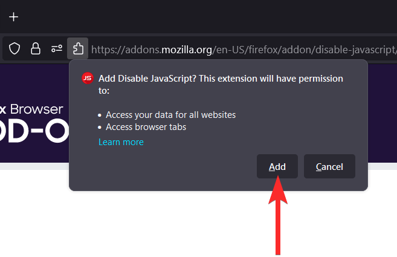This screenshot has height=257, width=397.
Task: Cancel the extension installation prompt
Action: (x=329, y=167)
